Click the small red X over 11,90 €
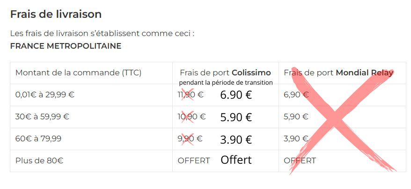The height and width of the screenshot is (189, 411). coord(188,94)
